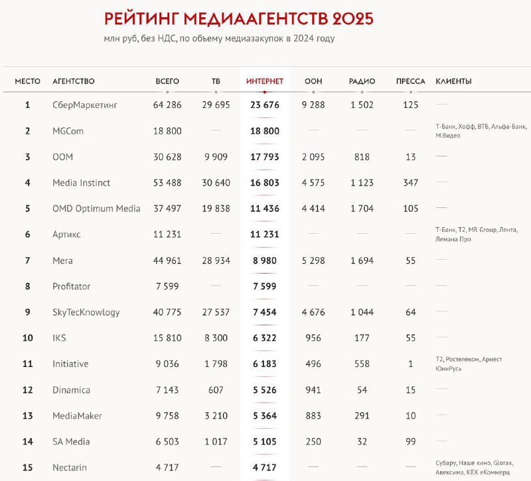This screenshot has width=531, height=481.
Task: Sort by the РАДИО column header
Action: point(362,81)
